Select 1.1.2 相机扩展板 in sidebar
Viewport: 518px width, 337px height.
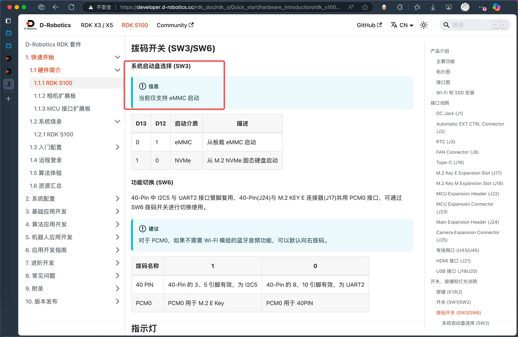tap(55, 96)
